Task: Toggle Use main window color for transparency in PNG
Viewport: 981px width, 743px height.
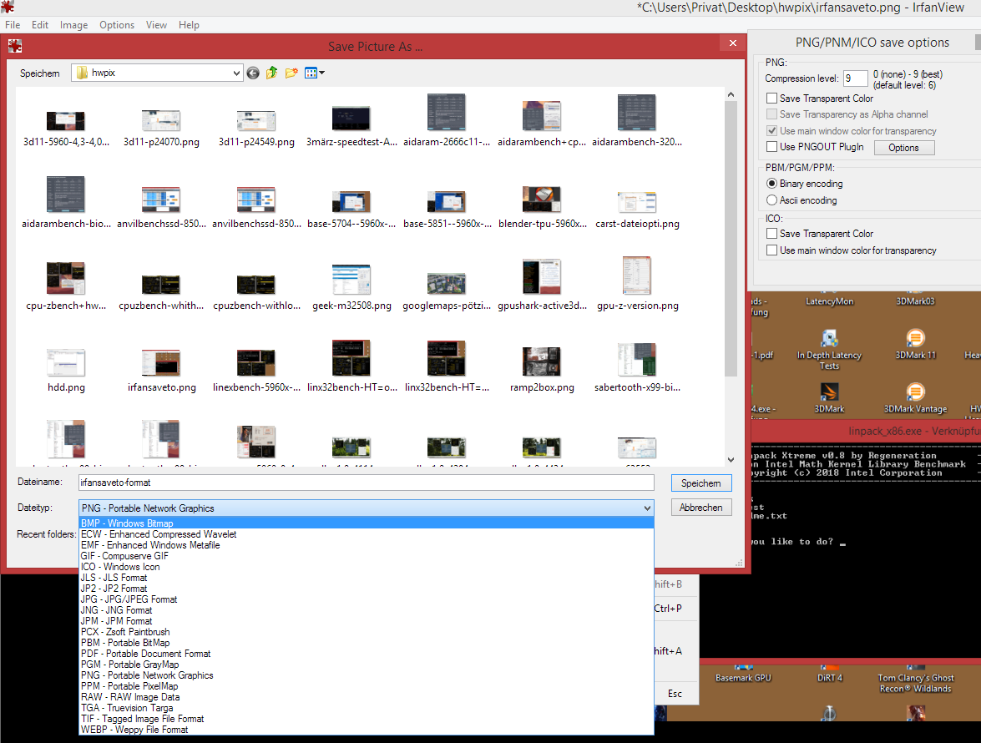Action: [772, 131]
